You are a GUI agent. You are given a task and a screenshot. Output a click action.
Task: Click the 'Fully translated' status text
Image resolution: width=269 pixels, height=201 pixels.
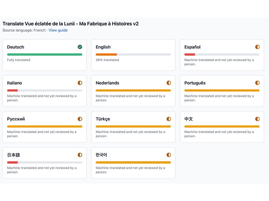(19, 60)
